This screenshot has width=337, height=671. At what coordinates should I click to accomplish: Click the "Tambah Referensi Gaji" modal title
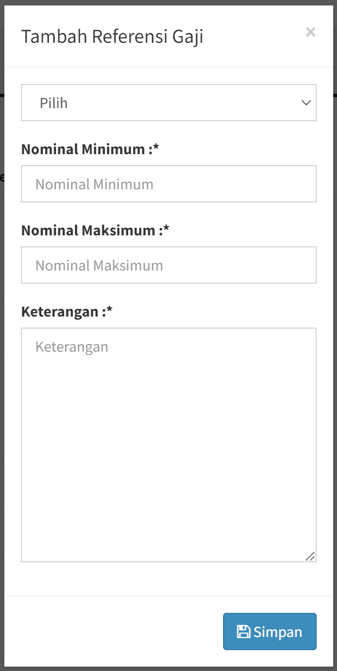click(112, 37)
